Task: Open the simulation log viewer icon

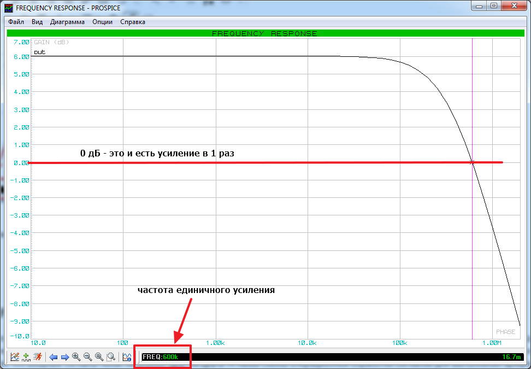Action: [127, 357]
